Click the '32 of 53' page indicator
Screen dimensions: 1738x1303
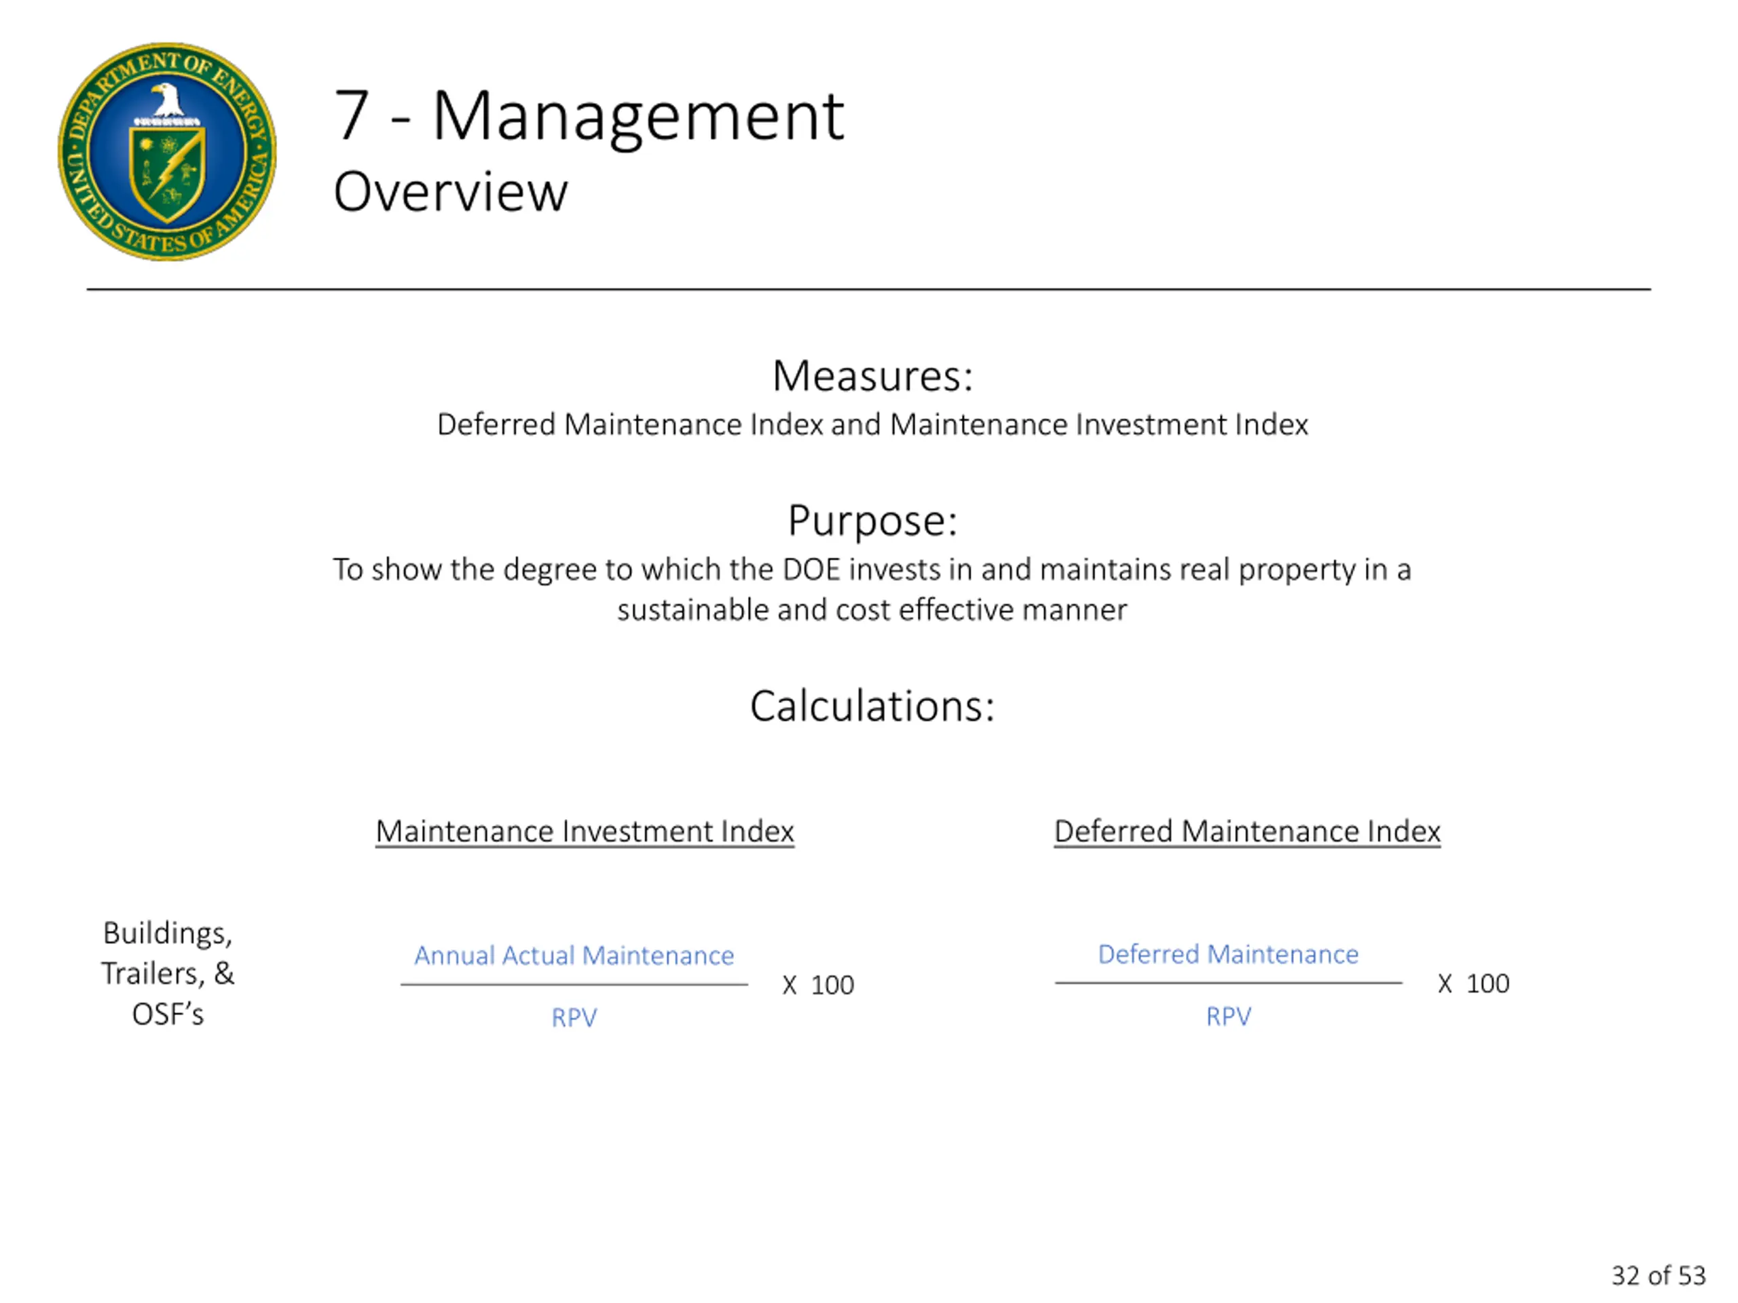coord(1658,1274)
